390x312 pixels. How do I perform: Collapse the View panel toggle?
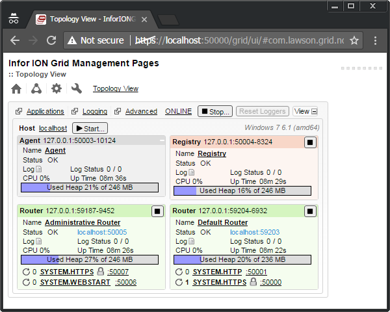305,111
